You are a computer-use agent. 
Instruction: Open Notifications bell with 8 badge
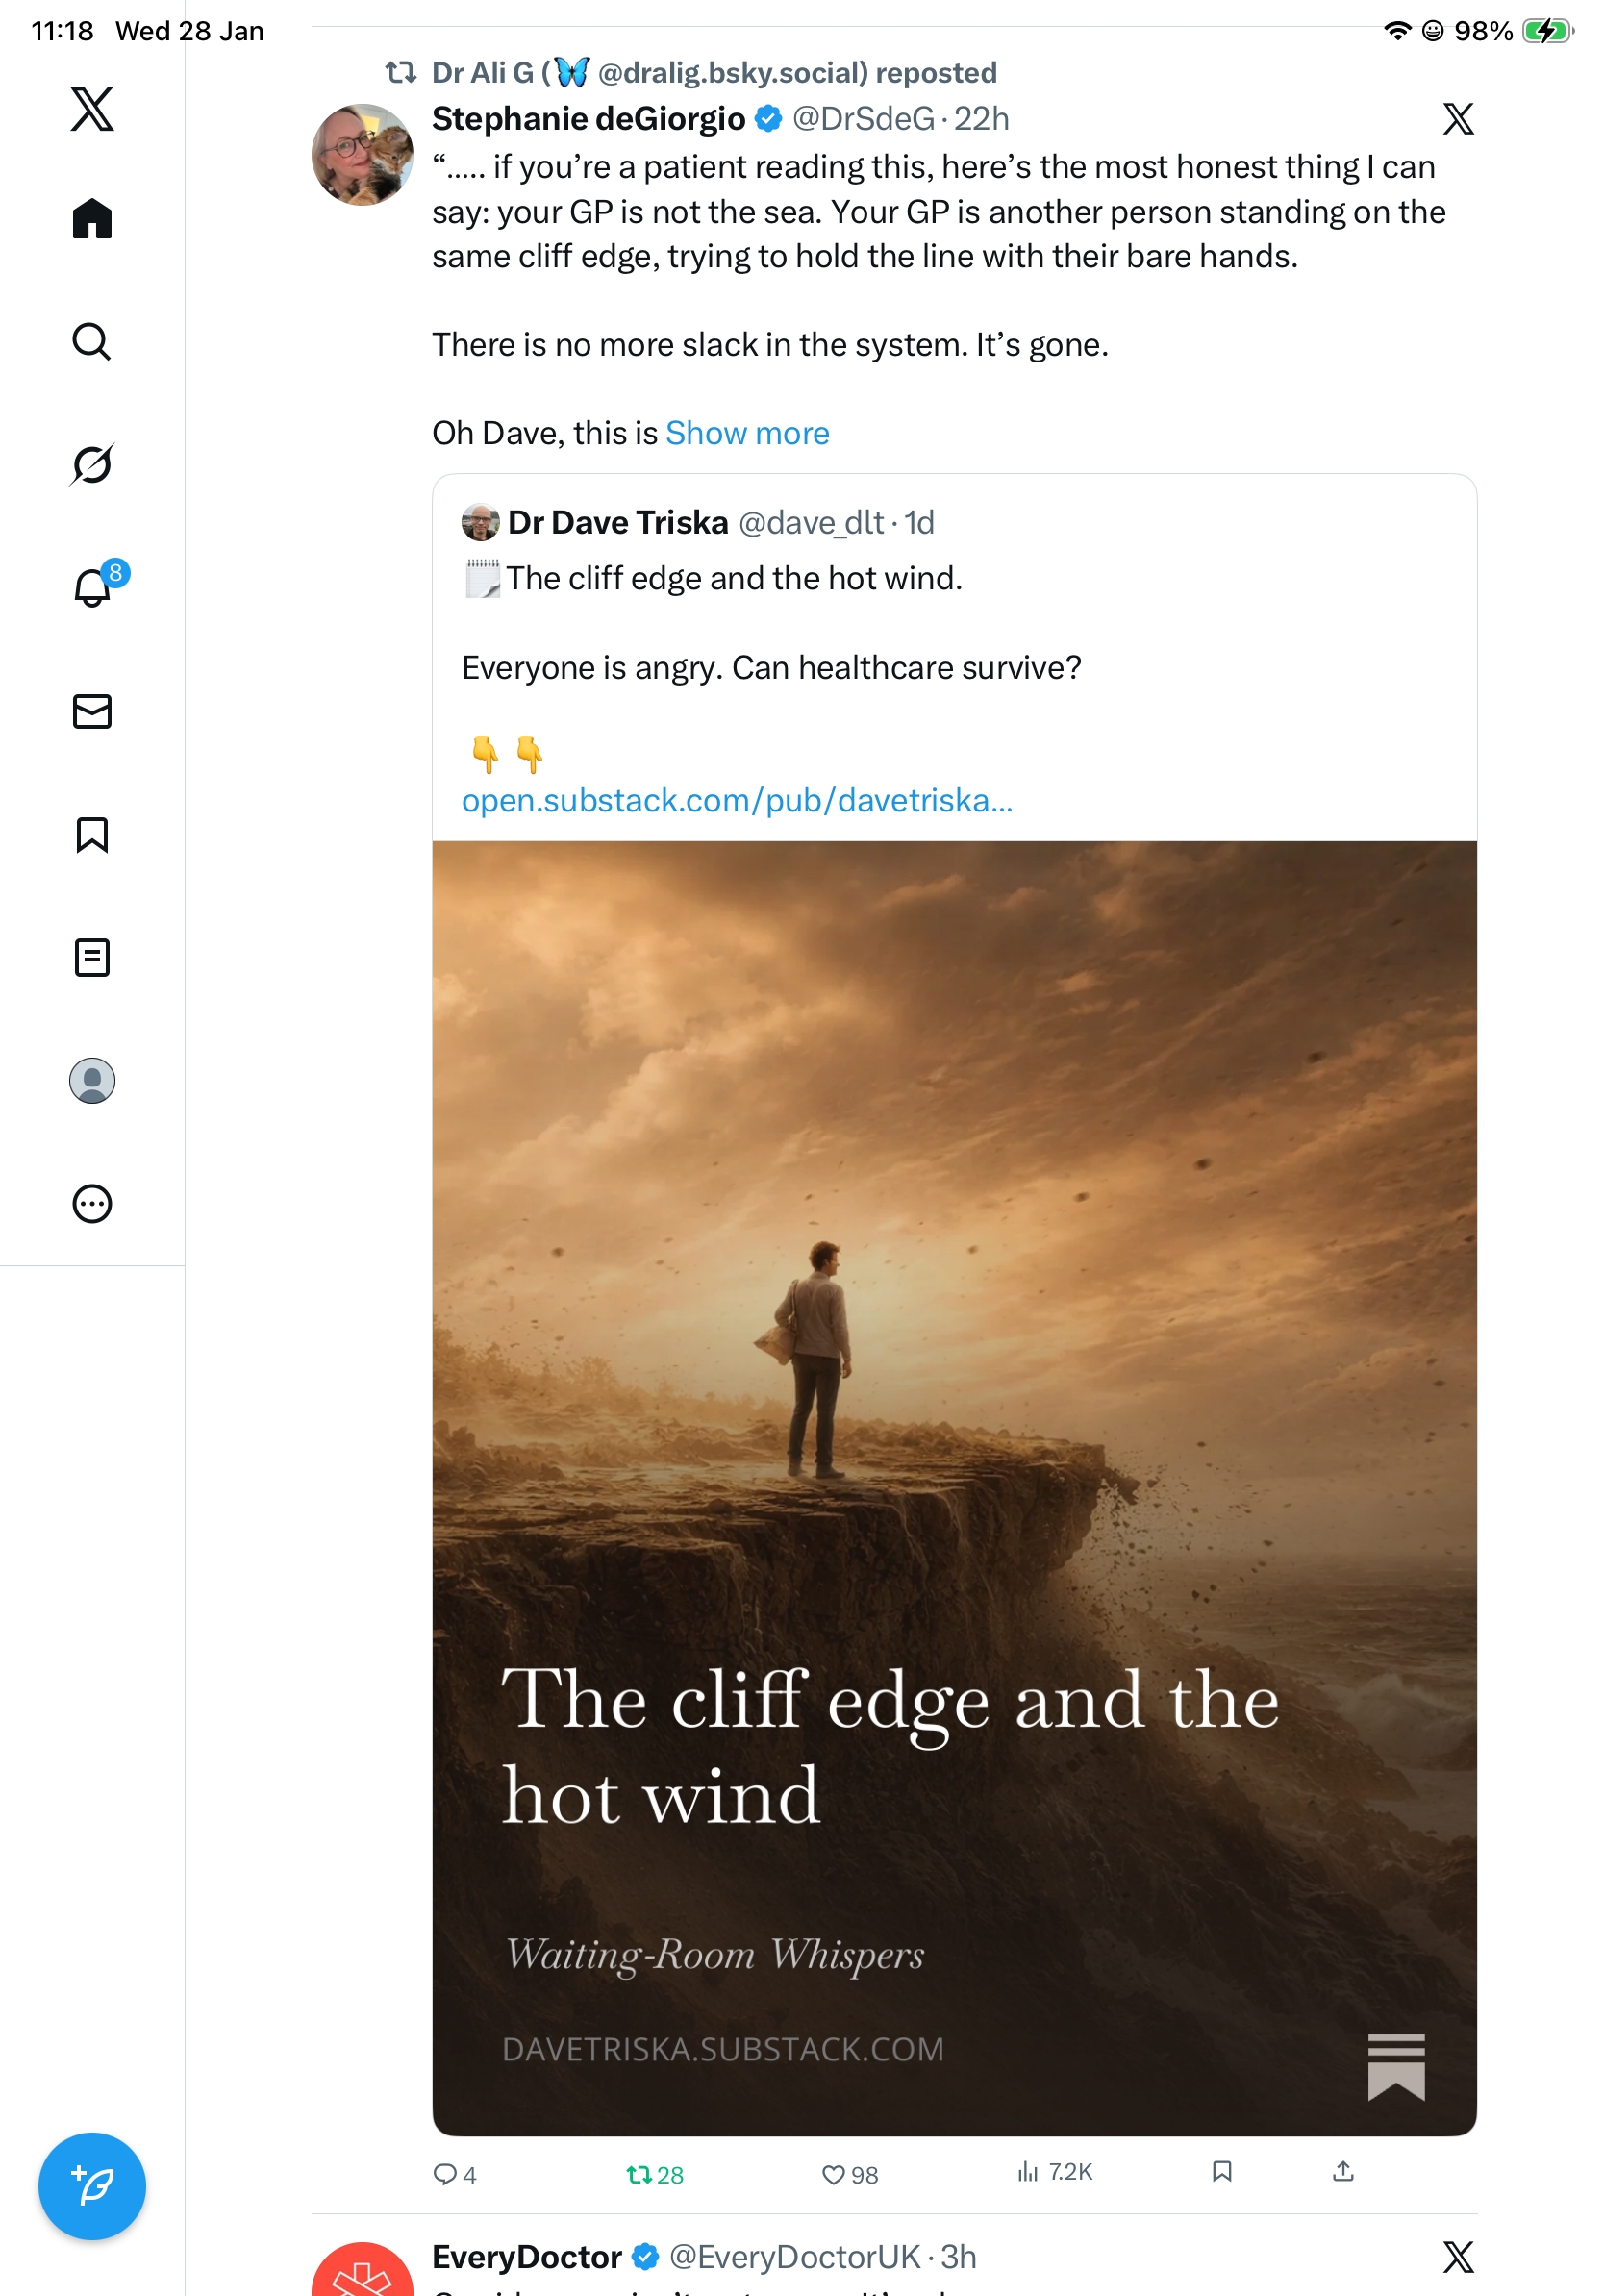(96, 585)
